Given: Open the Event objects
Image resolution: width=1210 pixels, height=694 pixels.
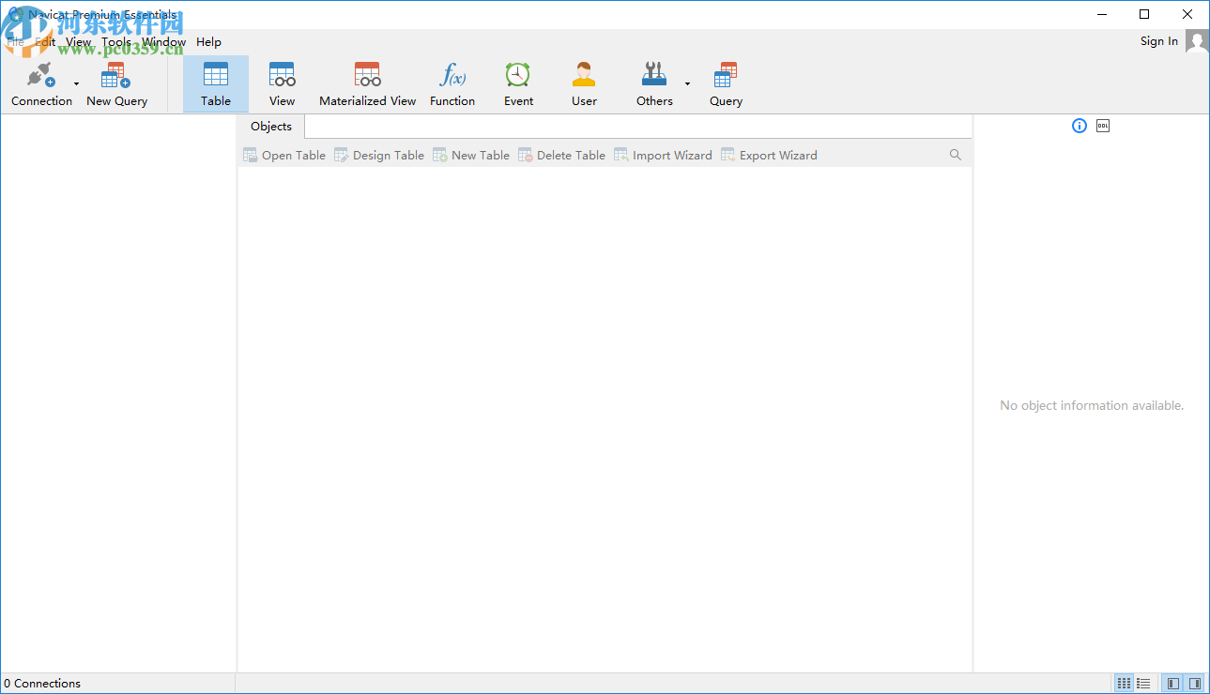Looking at the screenshot, I should tap(518, 84).
